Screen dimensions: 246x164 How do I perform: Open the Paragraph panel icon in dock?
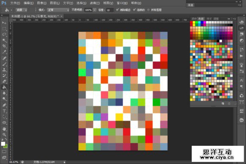click(241, 86)
